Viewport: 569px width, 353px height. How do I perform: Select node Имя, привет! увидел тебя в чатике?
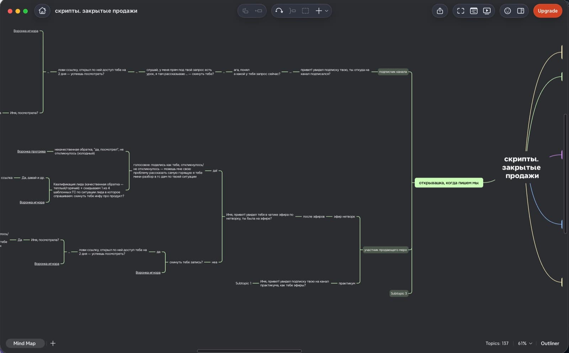260,216
